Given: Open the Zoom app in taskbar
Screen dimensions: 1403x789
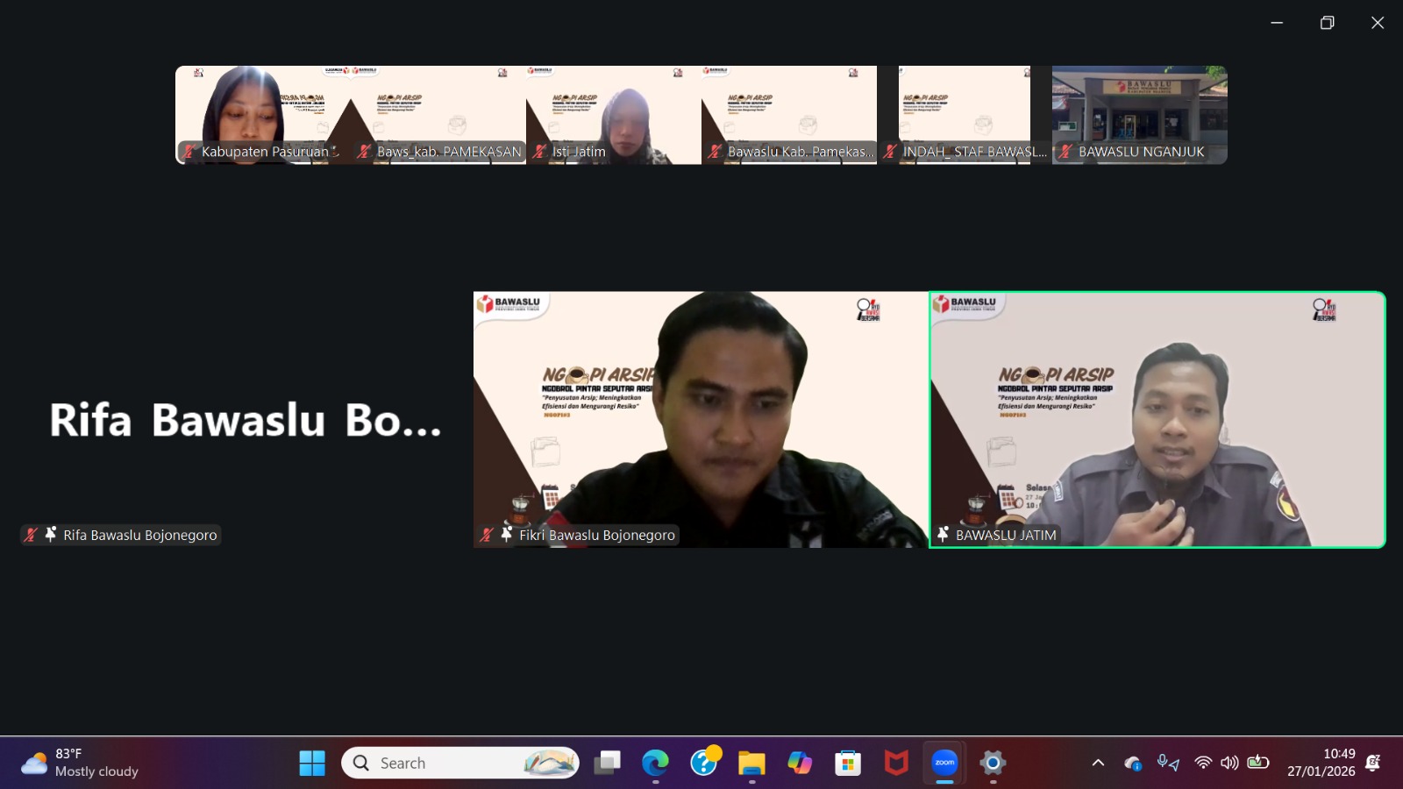Looking at the screenshot, I should point(944,763).
